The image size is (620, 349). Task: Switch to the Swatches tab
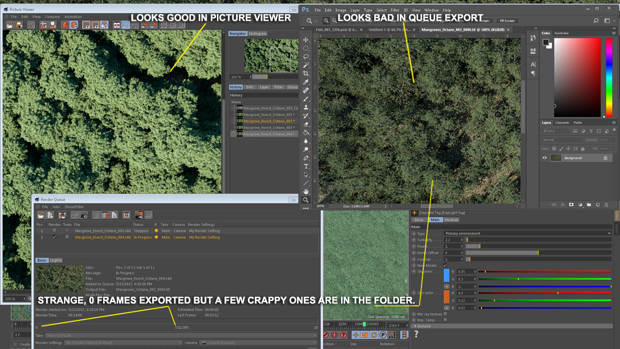click(x=561, y=33)
